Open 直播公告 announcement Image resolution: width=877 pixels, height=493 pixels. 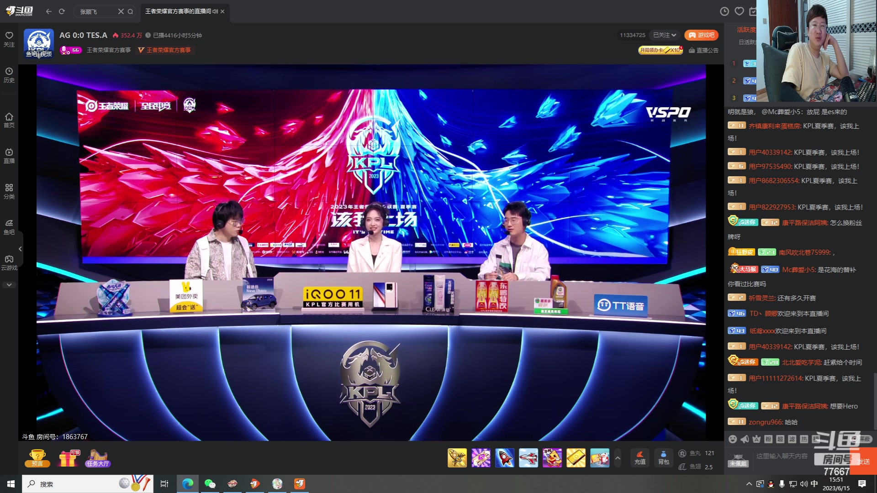(x=704, y=50)
